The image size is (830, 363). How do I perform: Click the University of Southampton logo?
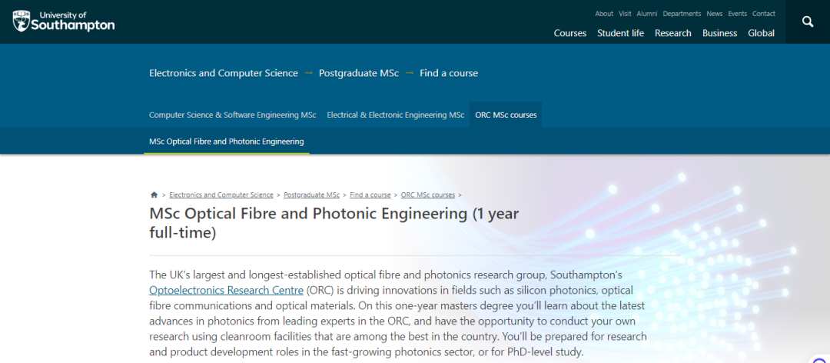point(63,21)
